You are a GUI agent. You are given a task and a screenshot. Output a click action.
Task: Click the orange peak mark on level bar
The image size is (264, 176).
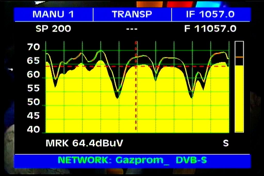click(239, 57)
